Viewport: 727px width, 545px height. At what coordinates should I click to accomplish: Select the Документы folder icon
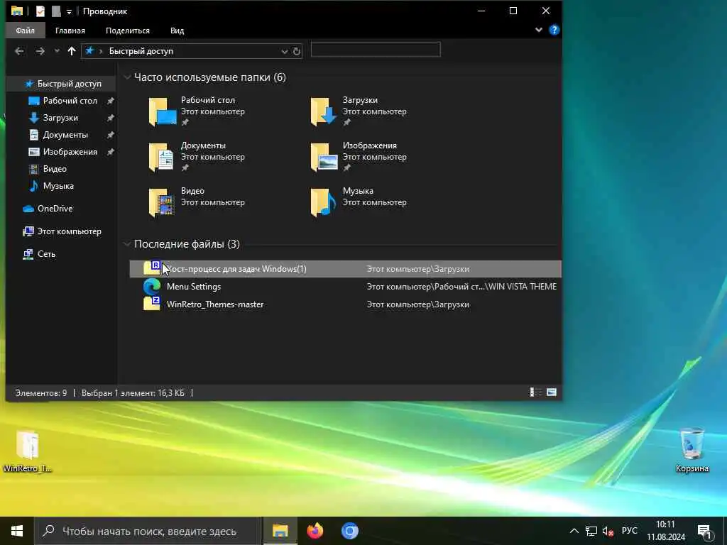[x=161, y=157]
